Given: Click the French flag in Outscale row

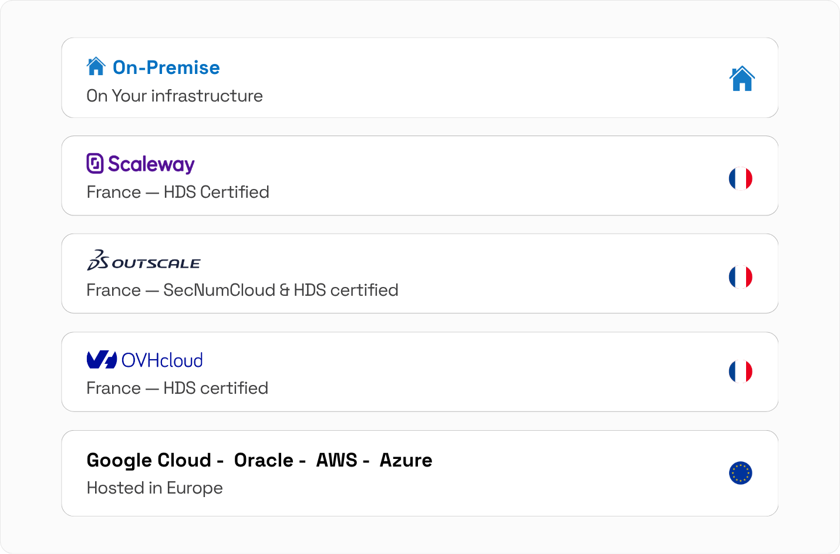Looking at the screenshot, I should 740,277.
